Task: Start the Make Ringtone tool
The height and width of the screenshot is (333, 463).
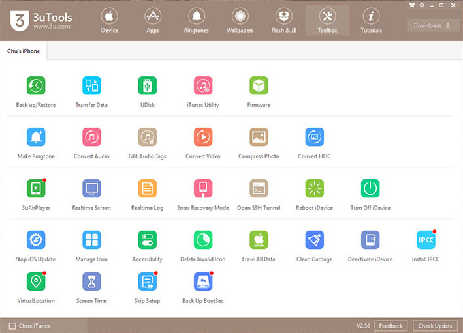Action: pyautogui.click(x=36, y=137)
